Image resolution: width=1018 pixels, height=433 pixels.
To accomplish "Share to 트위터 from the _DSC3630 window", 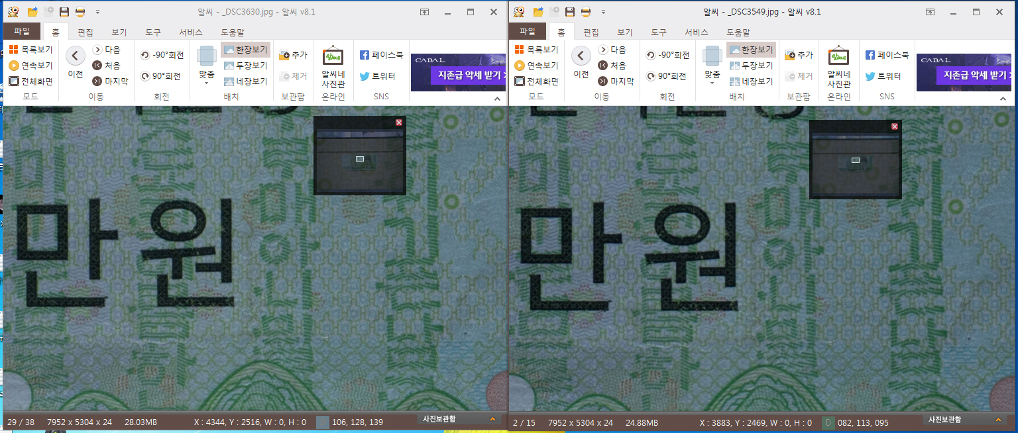I will pyautogui.click(x=377, y=76).
